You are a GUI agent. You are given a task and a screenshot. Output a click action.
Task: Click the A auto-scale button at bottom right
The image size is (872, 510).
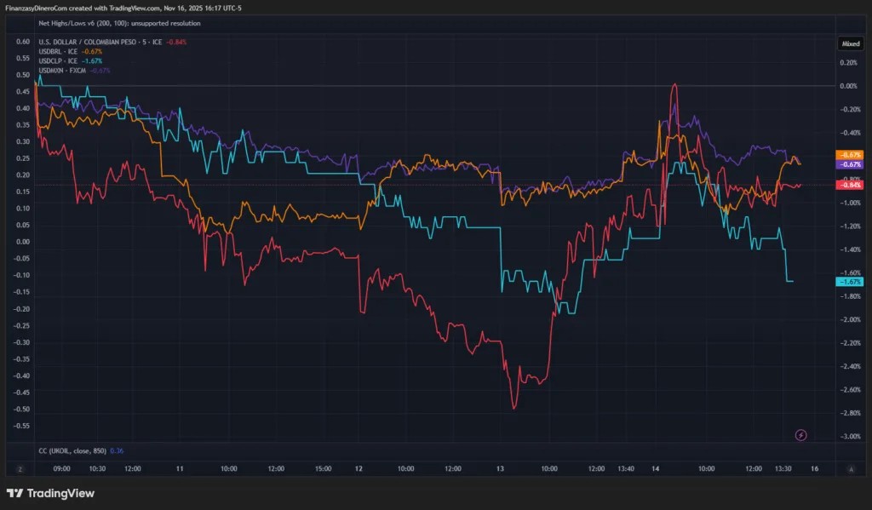[x=851, y=469]
